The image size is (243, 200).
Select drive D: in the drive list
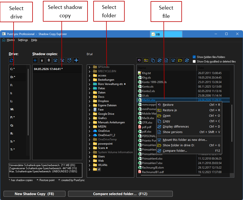click(18, 77)
